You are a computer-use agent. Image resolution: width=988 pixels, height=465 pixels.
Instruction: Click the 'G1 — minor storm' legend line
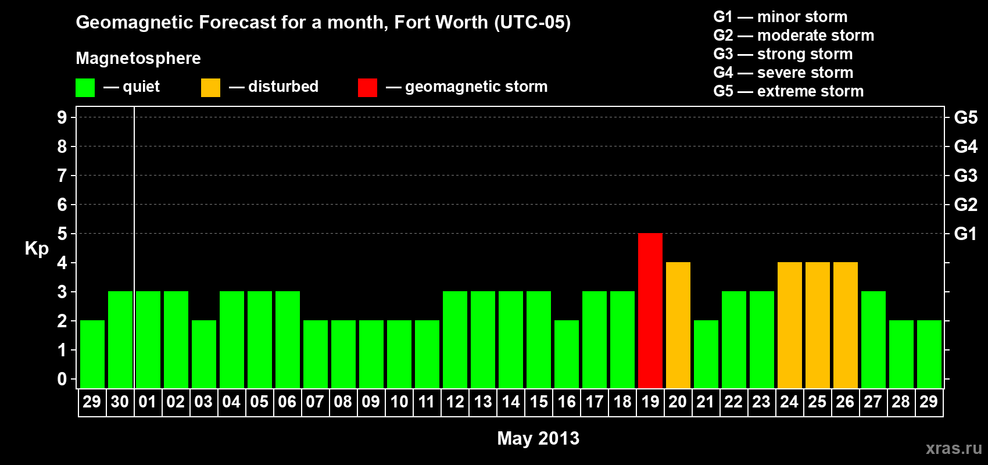781,17
